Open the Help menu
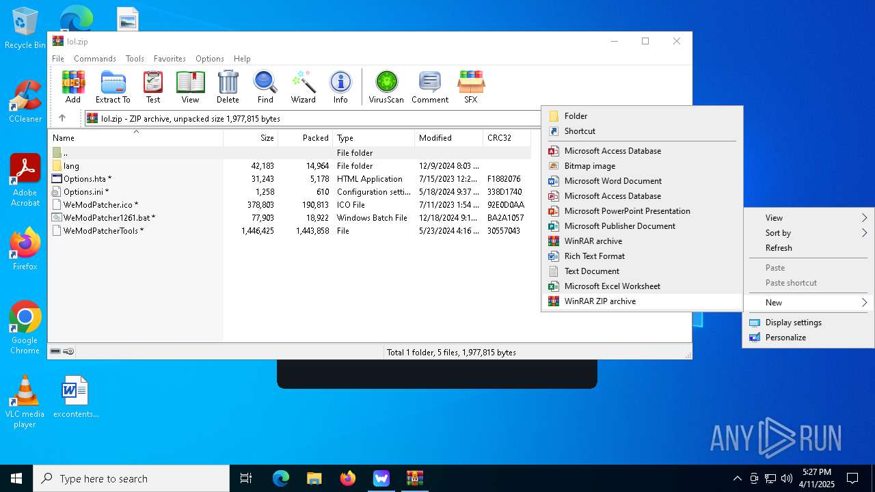Viewport: 875px width, 492px height. point(242,59)
